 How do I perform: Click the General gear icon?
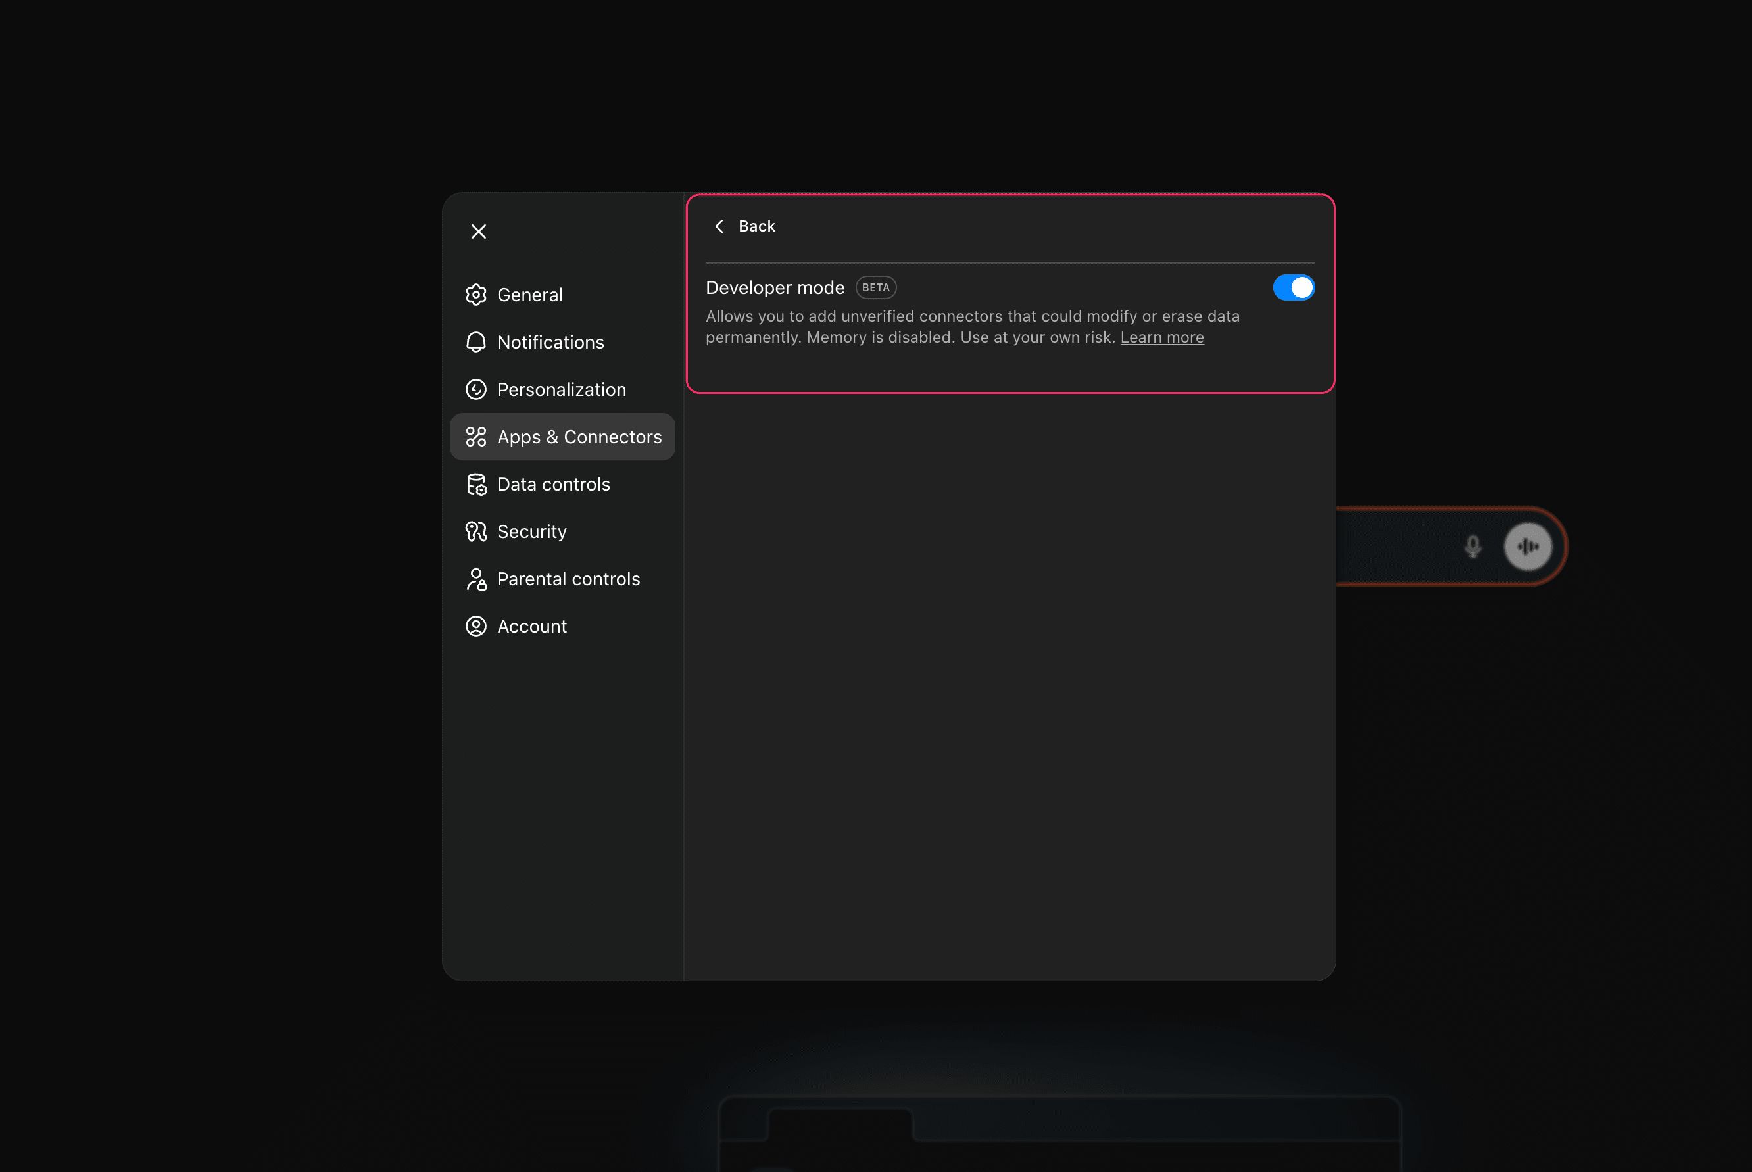[x=475, y=295]
